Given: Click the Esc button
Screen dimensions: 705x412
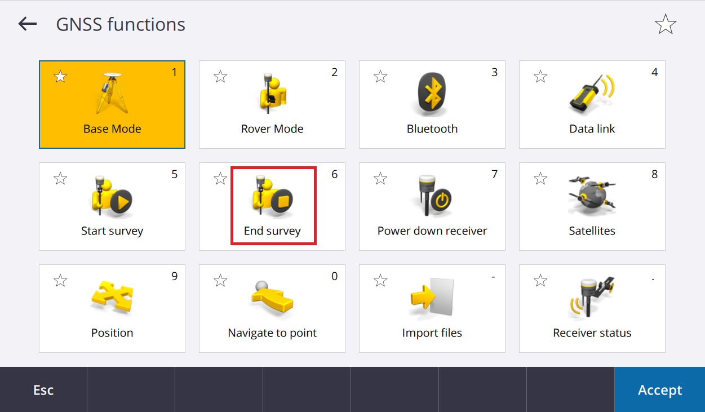Looking at the screenshot, I should point(43,390).
